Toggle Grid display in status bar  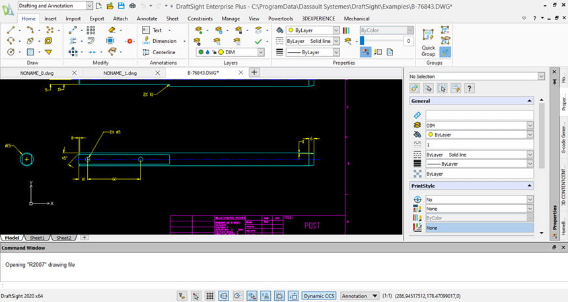(210, 296)
